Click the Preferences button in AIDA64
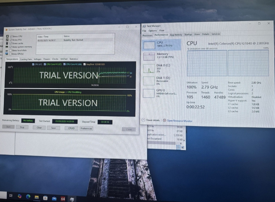 [x=86, y=128]
